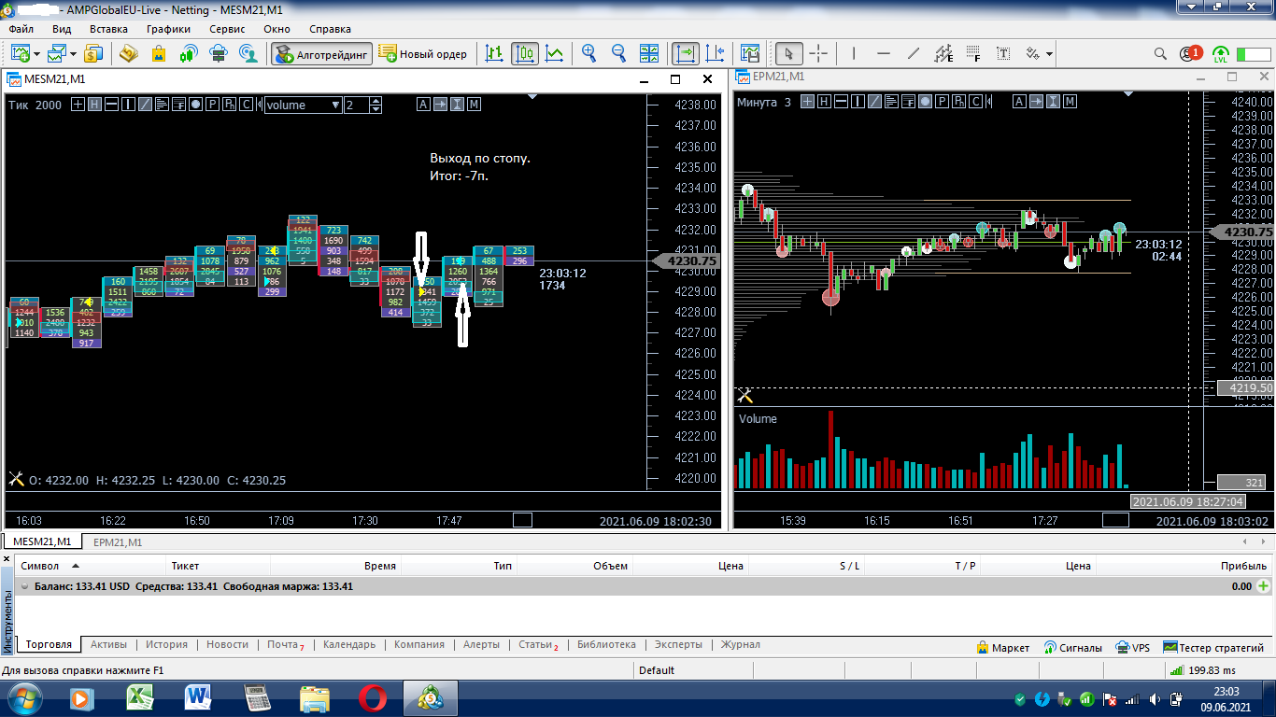Collapse the balance row expander

tap(24, 586)
